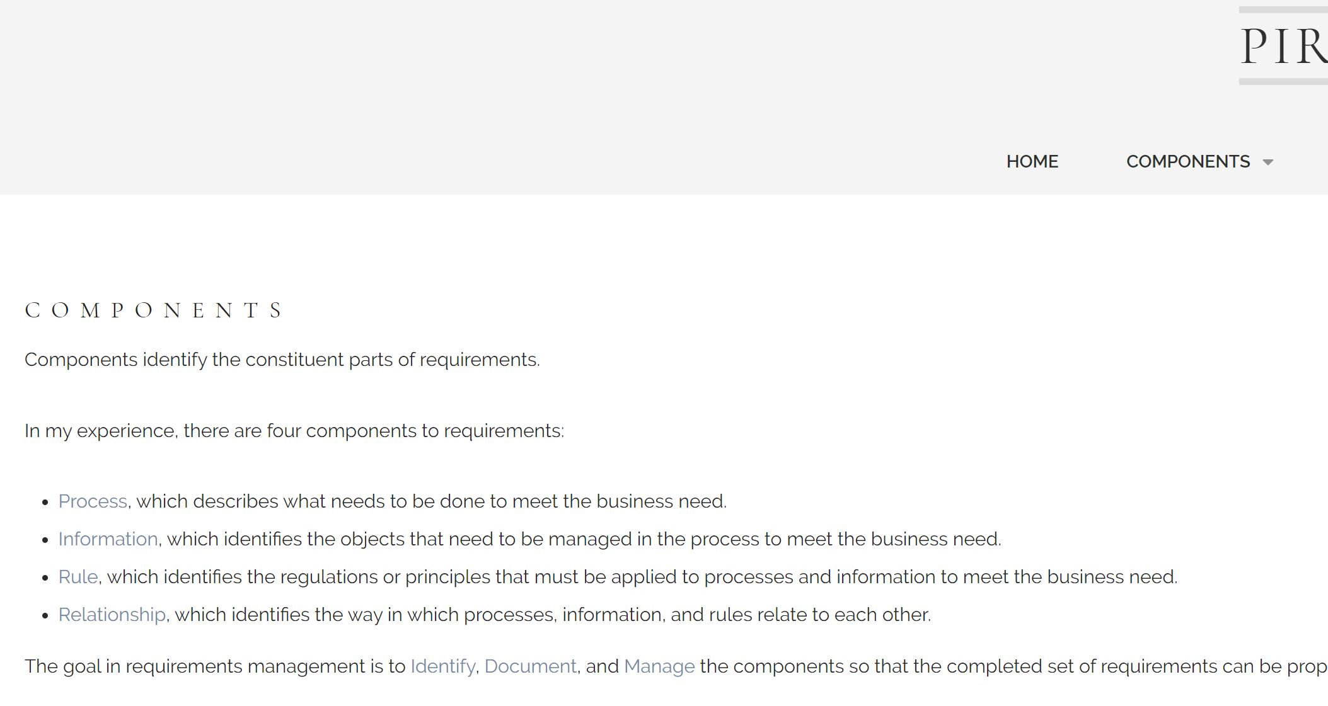Click the 'In my experience' paragraph
The width and height of the screenshot is (1328, 706).
pos(294,431)
